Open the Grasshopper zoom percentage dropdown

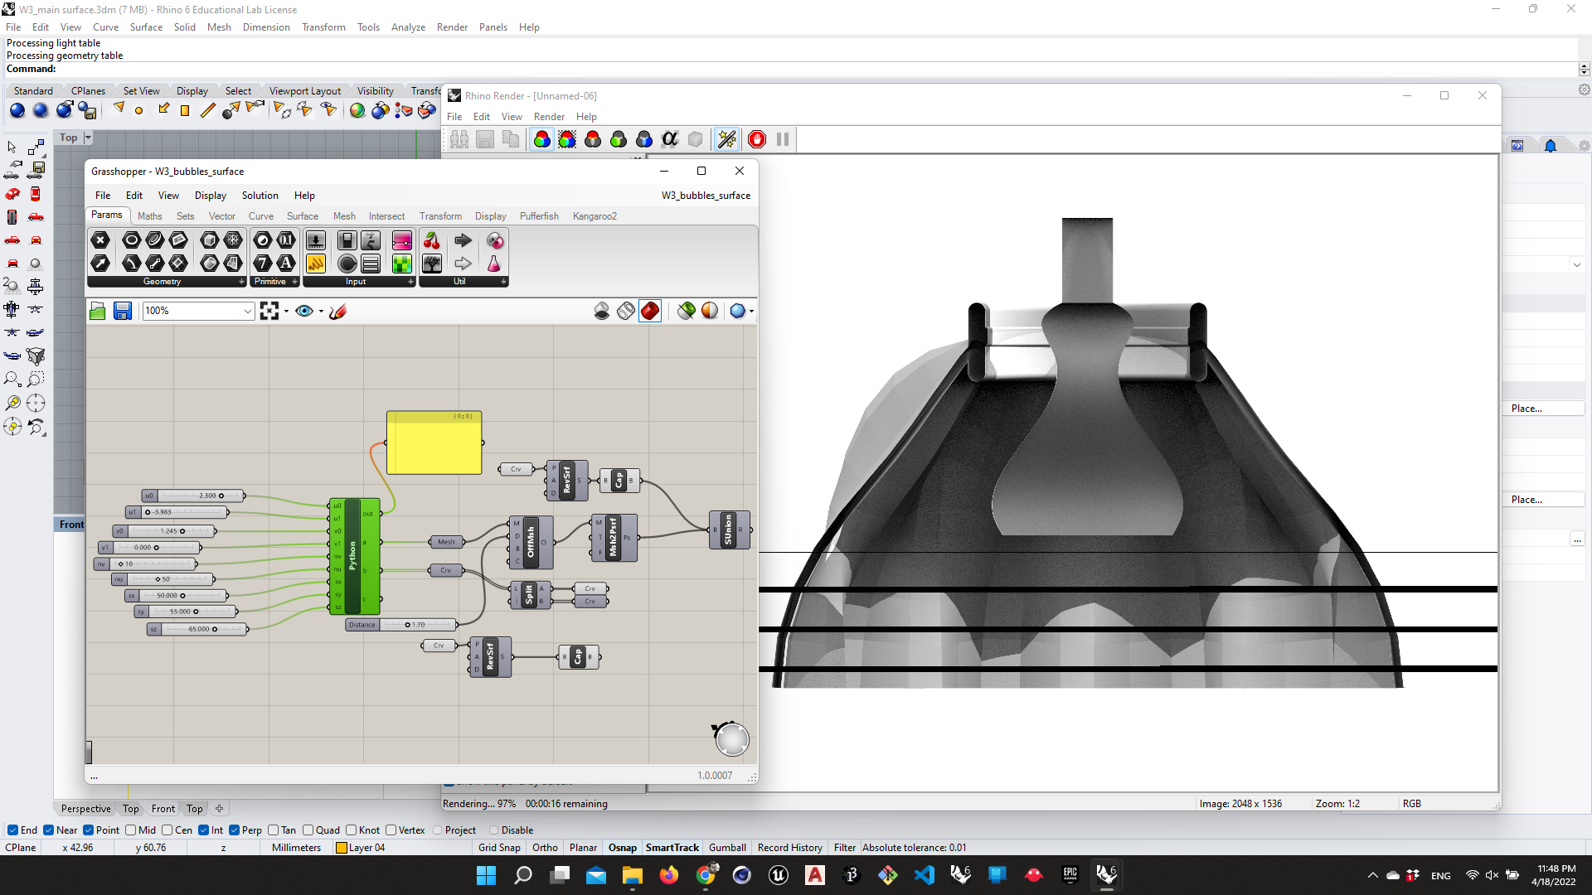246,311
